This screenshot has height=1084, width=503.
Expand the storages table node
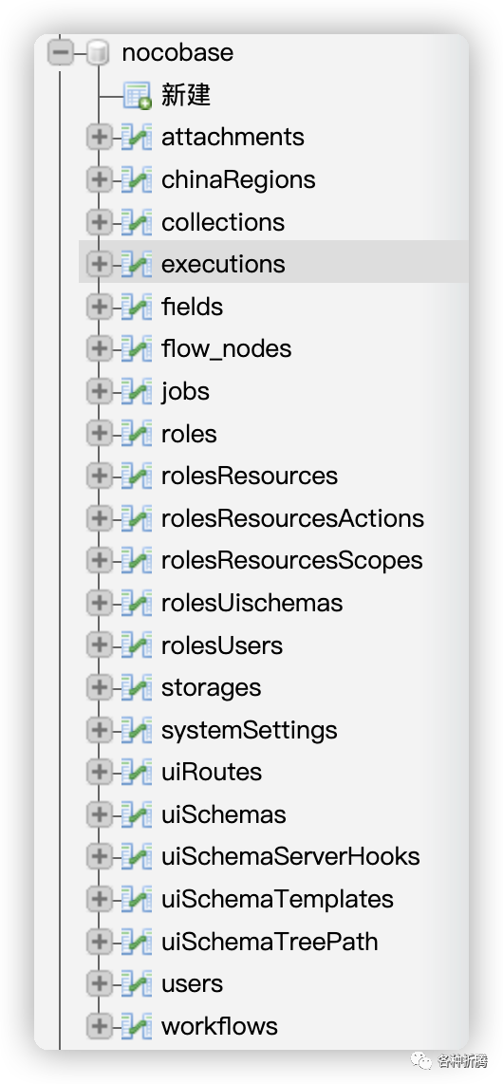point(100,688)
